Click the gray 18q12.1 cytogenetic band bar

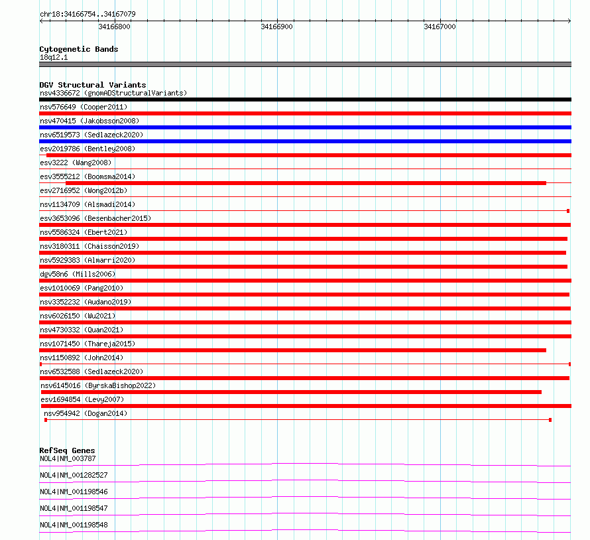tap(305, 64)
